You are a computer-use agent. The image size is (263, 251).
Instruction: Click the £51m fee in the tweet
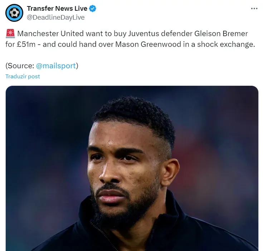pos(26,44)
